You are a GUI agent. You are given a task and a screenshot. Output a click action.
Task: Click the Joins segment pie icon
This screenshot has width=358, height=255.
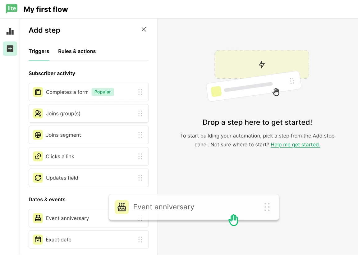[38, 135]
